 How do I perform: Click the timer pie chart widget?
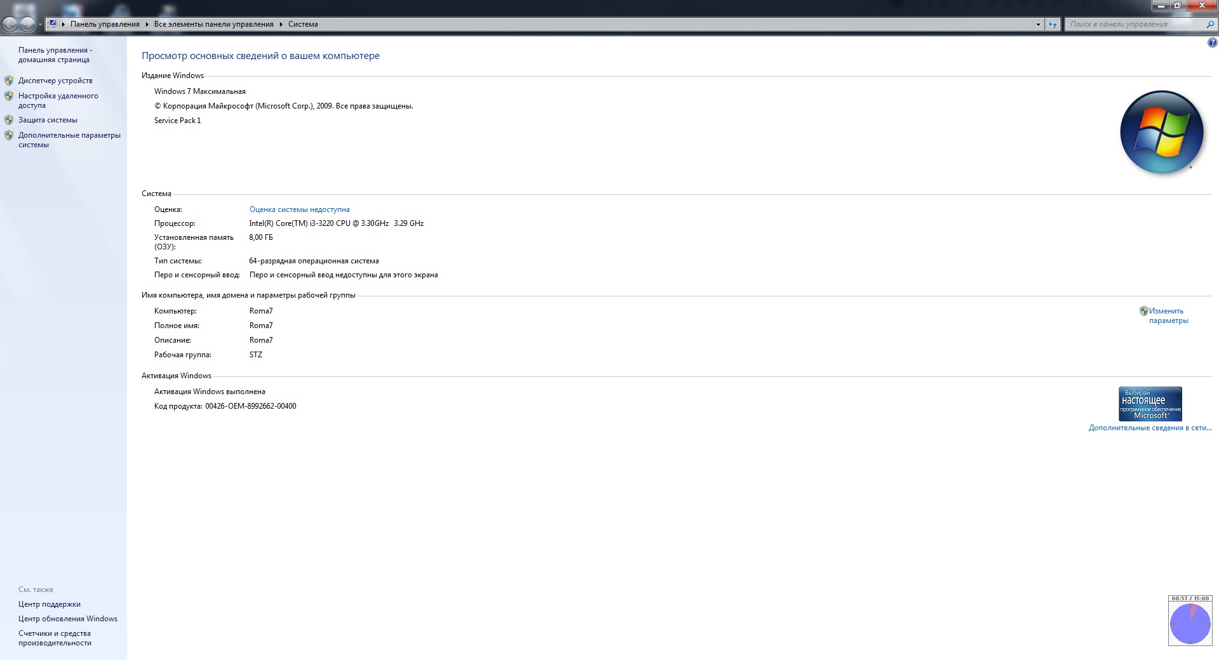click(x=1190, y=624)
